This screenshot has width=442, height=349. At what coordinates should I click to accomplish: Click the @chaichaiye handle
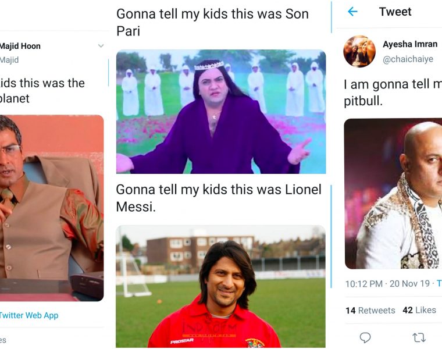(x=408, y=59)
